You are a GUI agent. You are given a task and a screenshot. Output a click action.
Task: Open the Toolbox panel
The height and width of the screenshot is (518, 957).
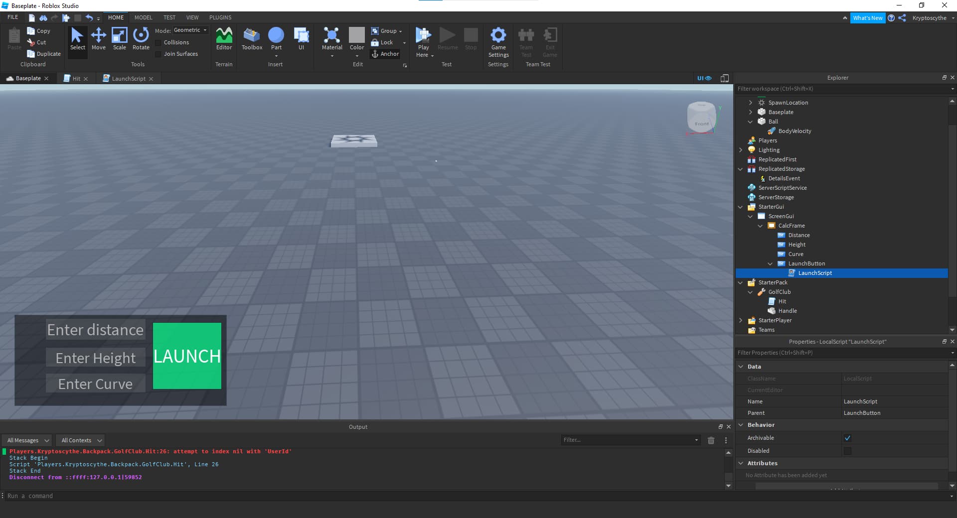[x=252, y=39]
